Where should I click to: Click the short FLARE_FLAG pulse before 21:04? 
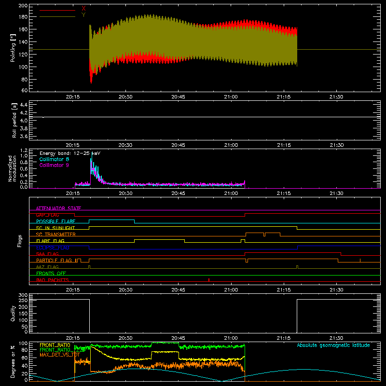pos(243,241)
